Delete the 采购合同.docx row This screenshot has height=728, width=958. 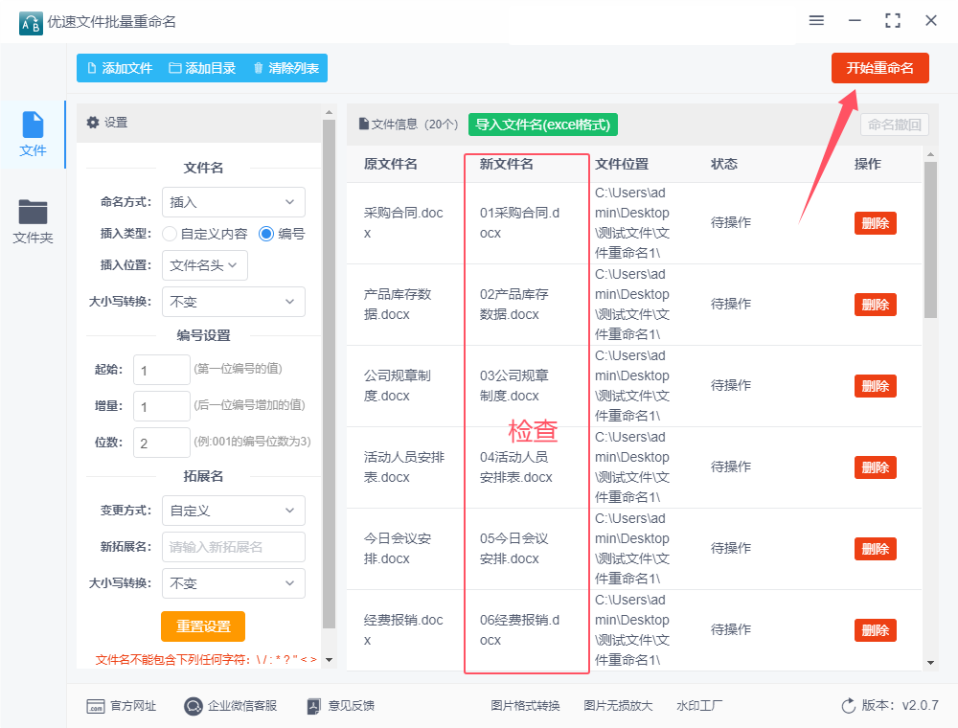[x=875, y=223]
